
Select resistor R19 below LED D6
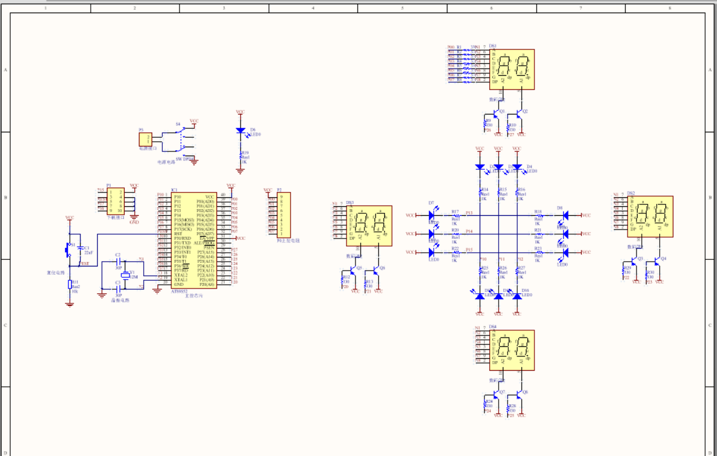coord(240,156)
